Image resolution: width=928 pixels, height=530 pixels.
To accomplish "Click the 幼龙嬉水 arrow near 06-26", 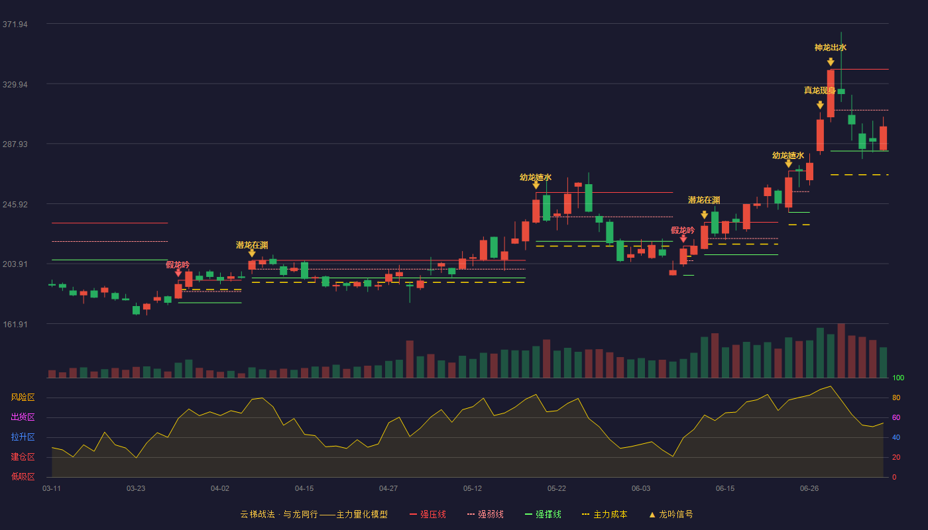I will tap(788, 164).
